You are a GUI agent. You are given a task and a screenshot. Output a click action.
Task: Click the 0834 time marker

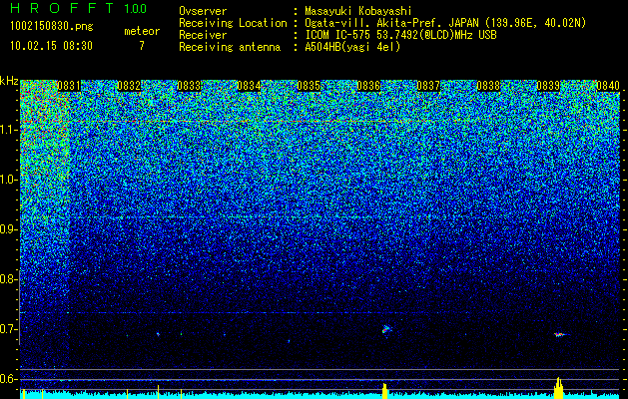coord(249,86)
